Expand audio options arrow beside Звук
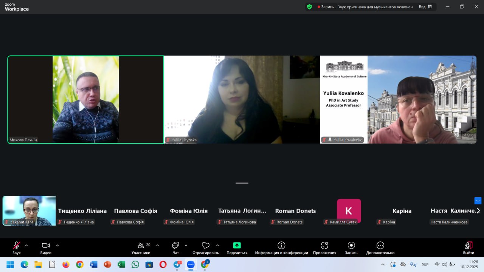This screenshot has height=272, width=484. pyautogui.click(x=26, y=245)
